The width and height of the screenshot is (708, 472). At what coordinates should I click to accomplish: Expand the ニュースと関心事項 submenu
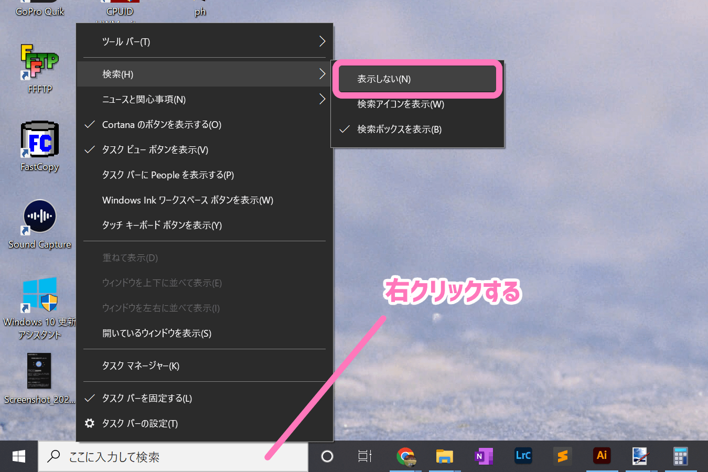click(x=205, y=100)
